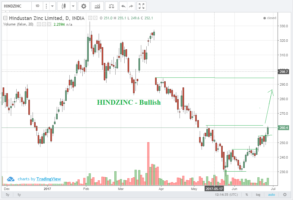Open the indicators menu icon
Image resolution: width=293 pixels, height=200 pixels.
(97, 6)
